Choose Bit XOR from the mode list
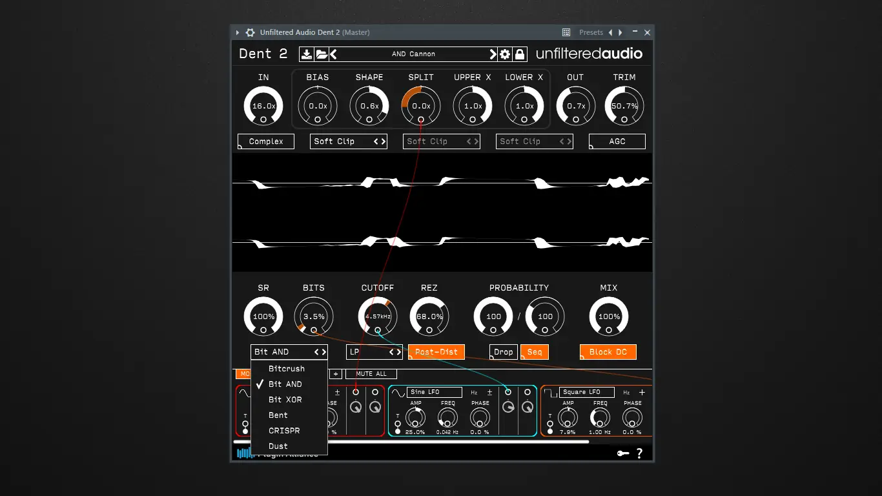The width and height of the screenshot is (882, 496). (289, 400)
